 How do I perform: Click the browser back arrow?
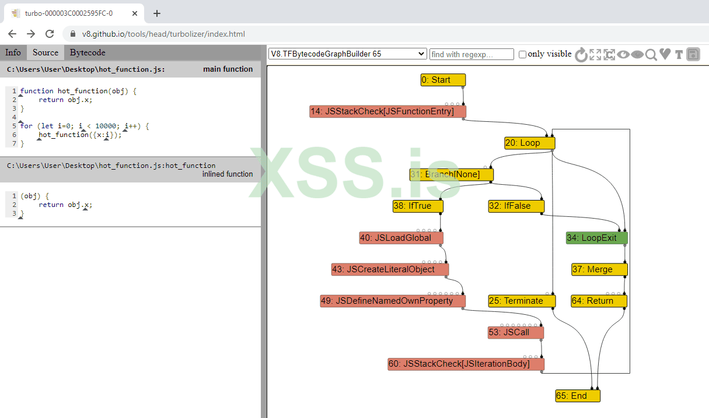[12, 34]
